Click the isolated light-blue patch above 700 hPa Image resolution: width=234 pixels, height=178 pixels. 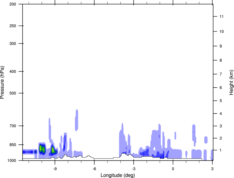tap(77, 120)
